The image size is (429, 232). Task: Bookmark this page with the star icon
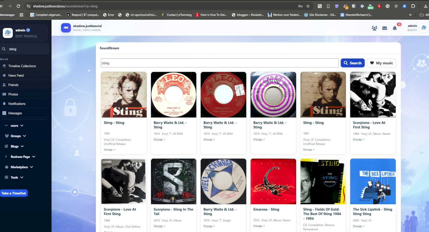(308, 6)
